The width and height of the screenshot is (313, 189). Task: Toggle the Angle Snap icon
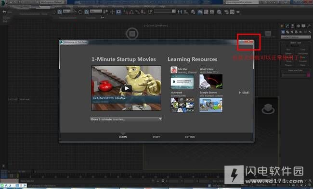pyautogui.click(x=131, y=12)
